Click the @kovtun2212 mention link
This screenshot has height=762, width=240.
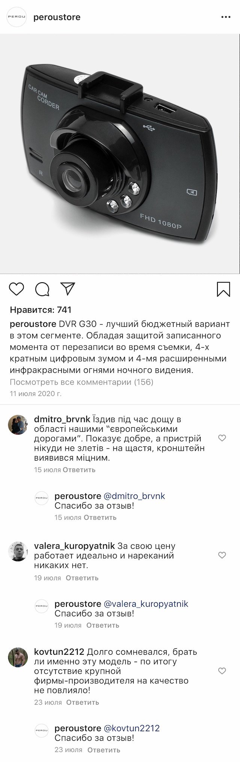[x=131, y=728]
